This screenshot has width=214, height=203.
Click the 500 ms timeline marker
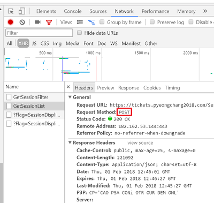coord(45,53)
